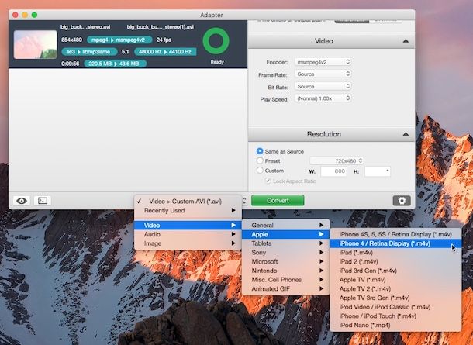This screenshot has height=345, width=473.
Task: Open the settings gear button
Action: [402, 200]
